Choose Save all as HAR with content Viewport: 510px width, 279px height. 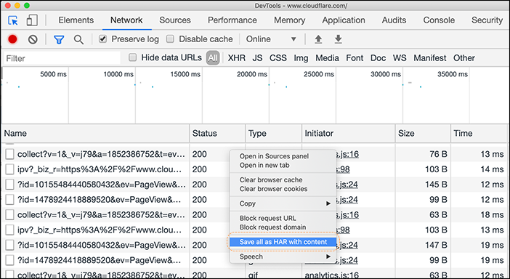283,242
